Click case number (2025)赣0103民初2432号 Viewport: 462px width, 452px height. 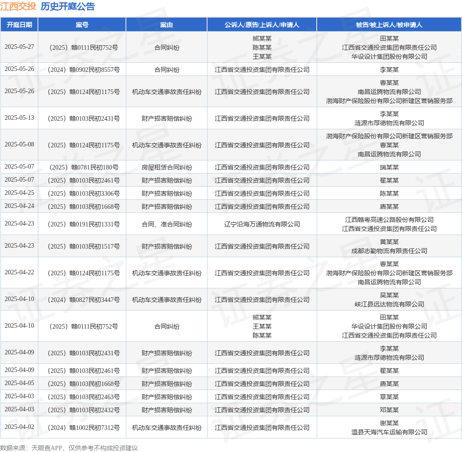(x=83, y=410)
